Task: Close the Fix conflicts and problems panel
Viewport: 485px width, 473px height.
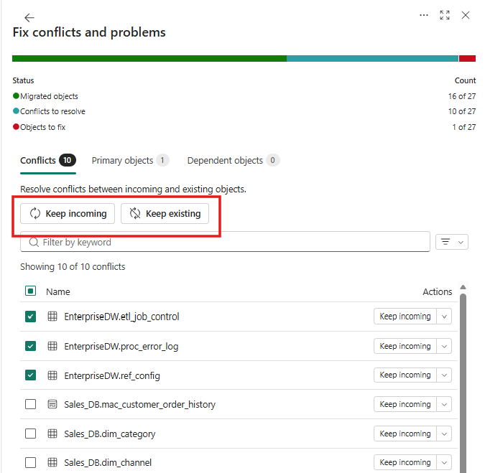Action: (x=466, y=15)
